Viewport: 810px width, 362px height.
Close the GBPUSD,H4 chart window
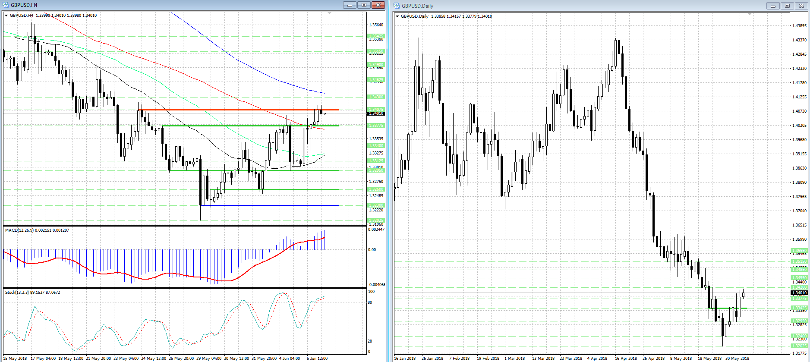point(378,5)
